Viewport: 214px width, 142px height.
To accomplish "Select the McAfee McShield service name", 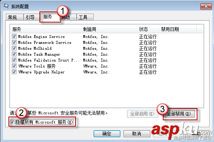I will click(35, 48).
